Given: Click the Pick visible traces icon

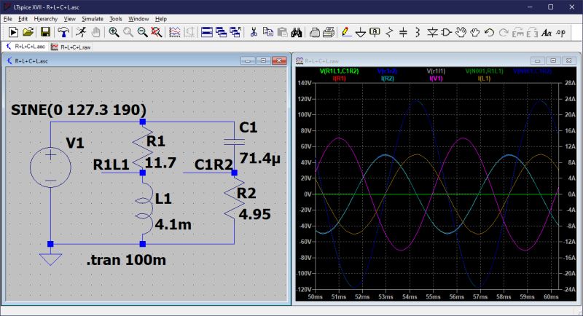Looking at the screenshot, I should click(x=174, y=32).
